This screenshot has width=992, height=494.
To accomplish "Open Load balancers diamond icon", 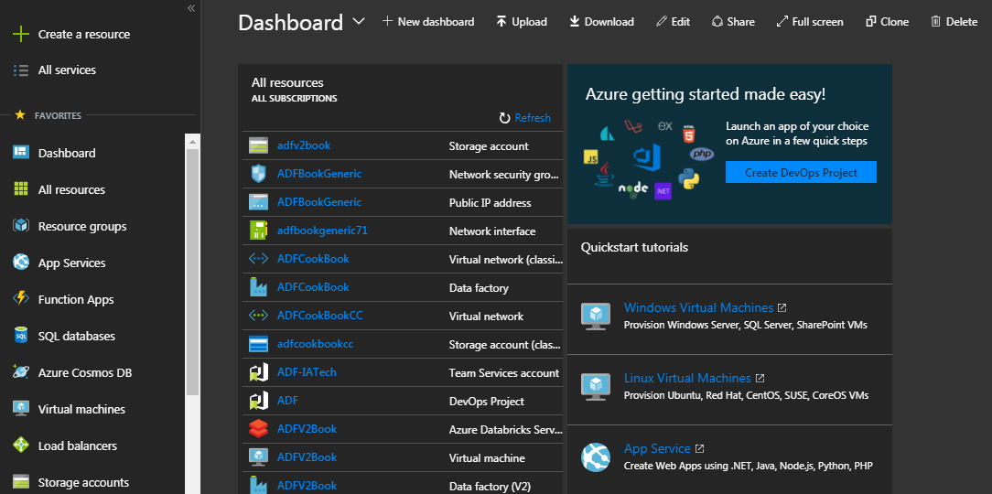I will 21,446.
